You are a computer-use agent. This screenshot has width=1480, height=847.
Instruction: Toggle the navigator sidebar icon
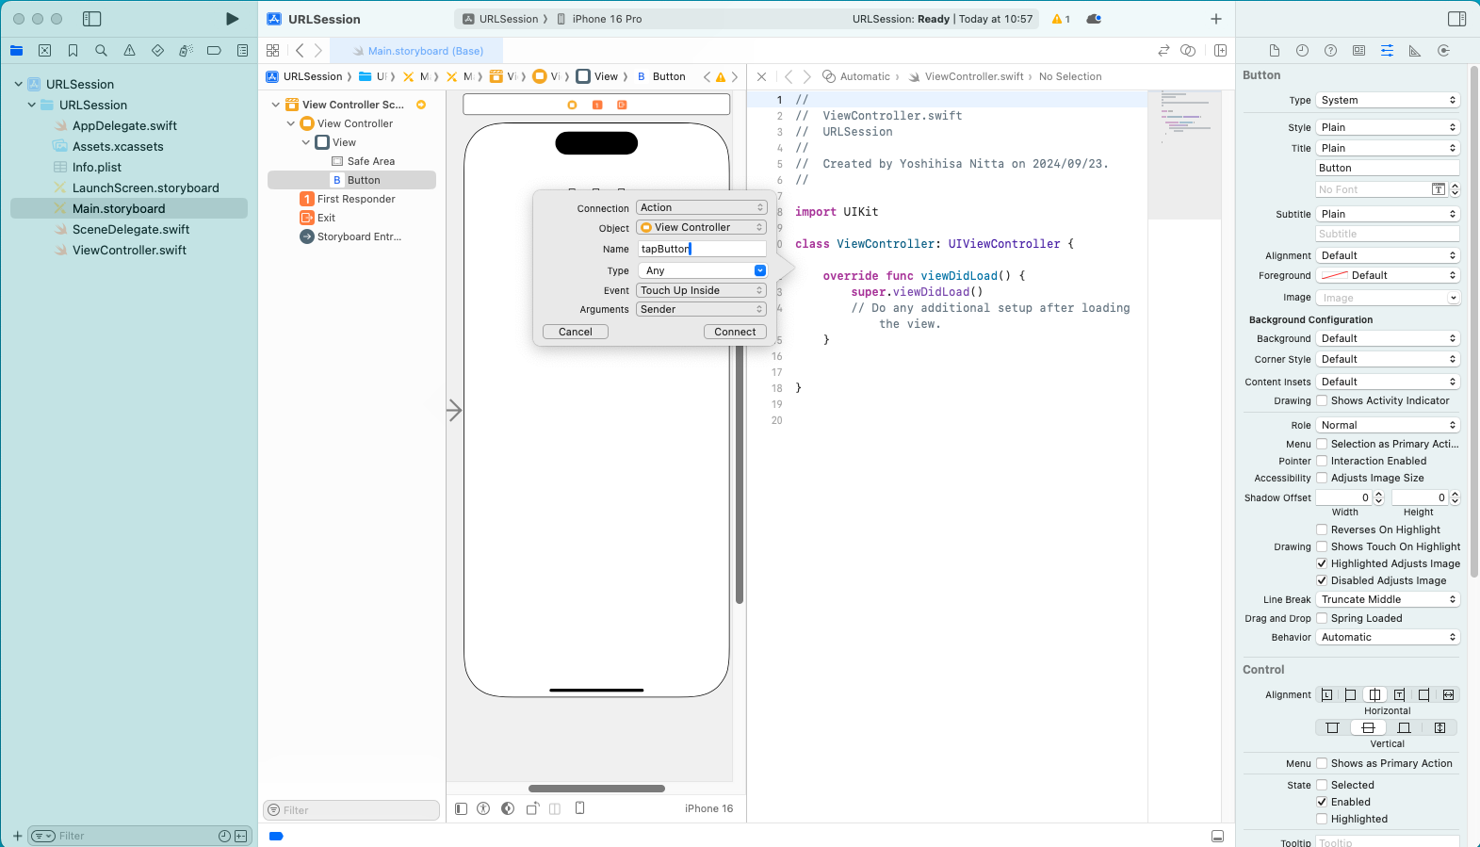point(91,19)
